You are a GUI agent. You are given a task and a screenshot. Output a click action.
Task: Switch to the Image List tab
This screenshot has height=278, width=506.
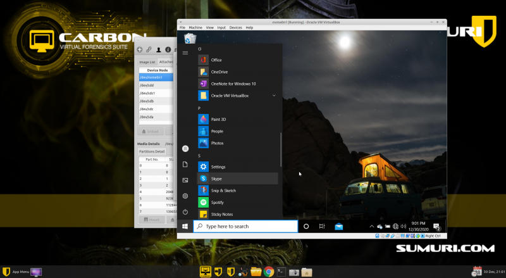(x=147, y=62)
